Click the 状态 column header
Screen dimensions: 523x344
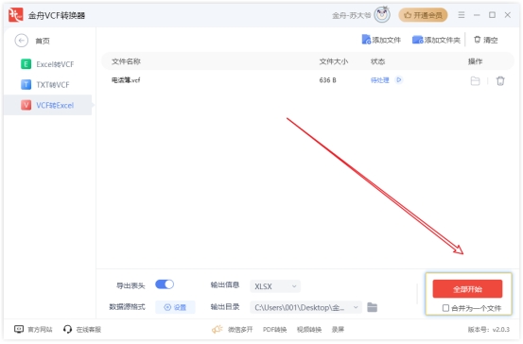[377, 61]
